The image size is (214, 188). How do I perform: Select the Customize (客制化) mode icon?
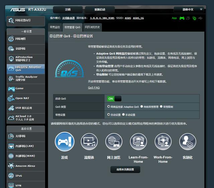click(188, 142)
